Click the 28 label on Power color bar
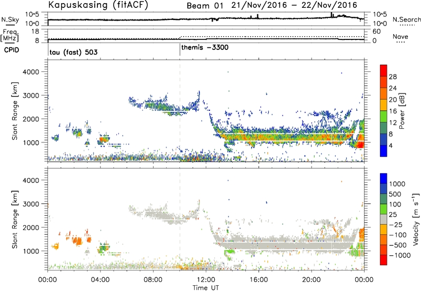Image resolution: width=421 pixels, height=291 pixels. (x=393, y=77)
